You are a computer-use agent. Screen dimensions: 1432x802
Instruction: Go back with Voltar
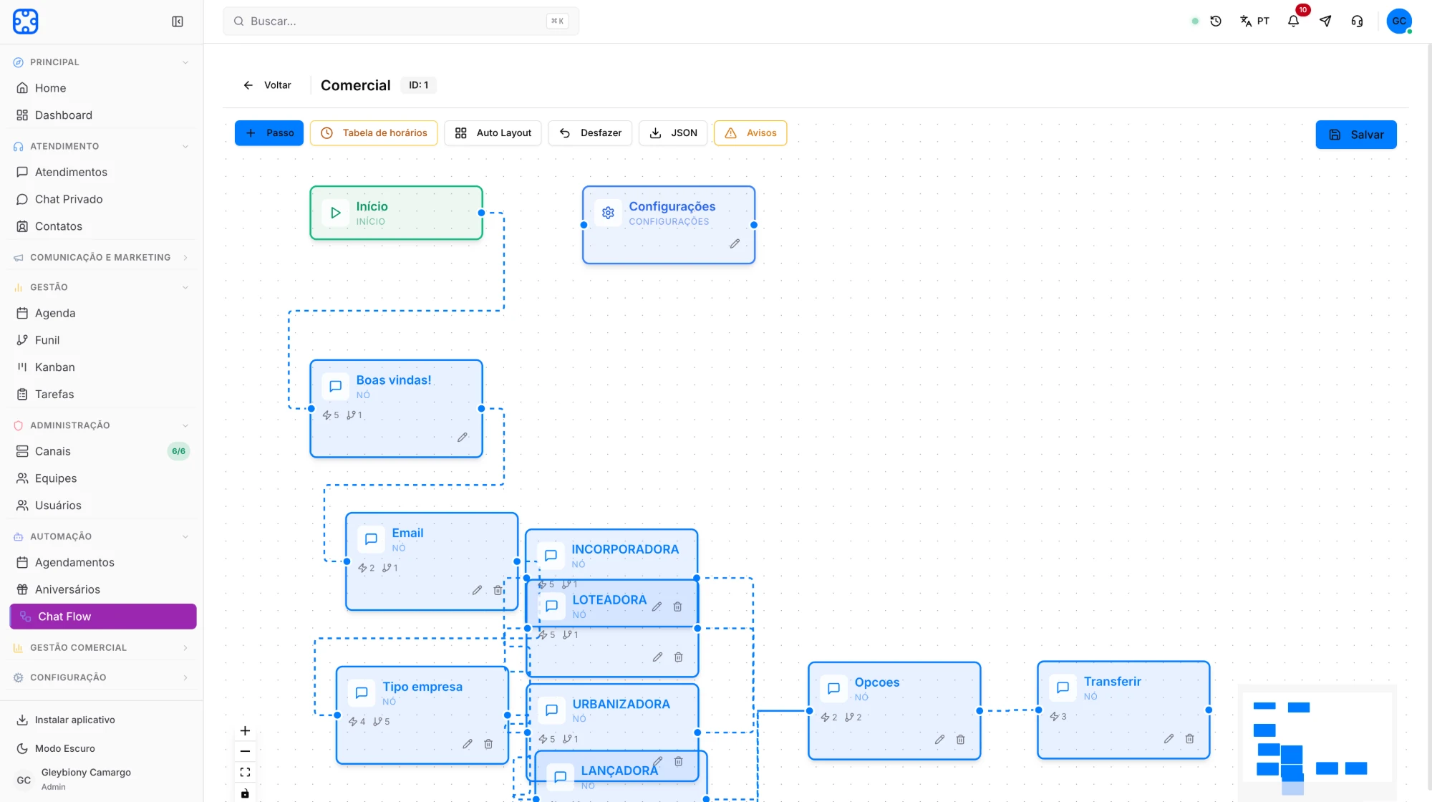[x=267, y=85]
